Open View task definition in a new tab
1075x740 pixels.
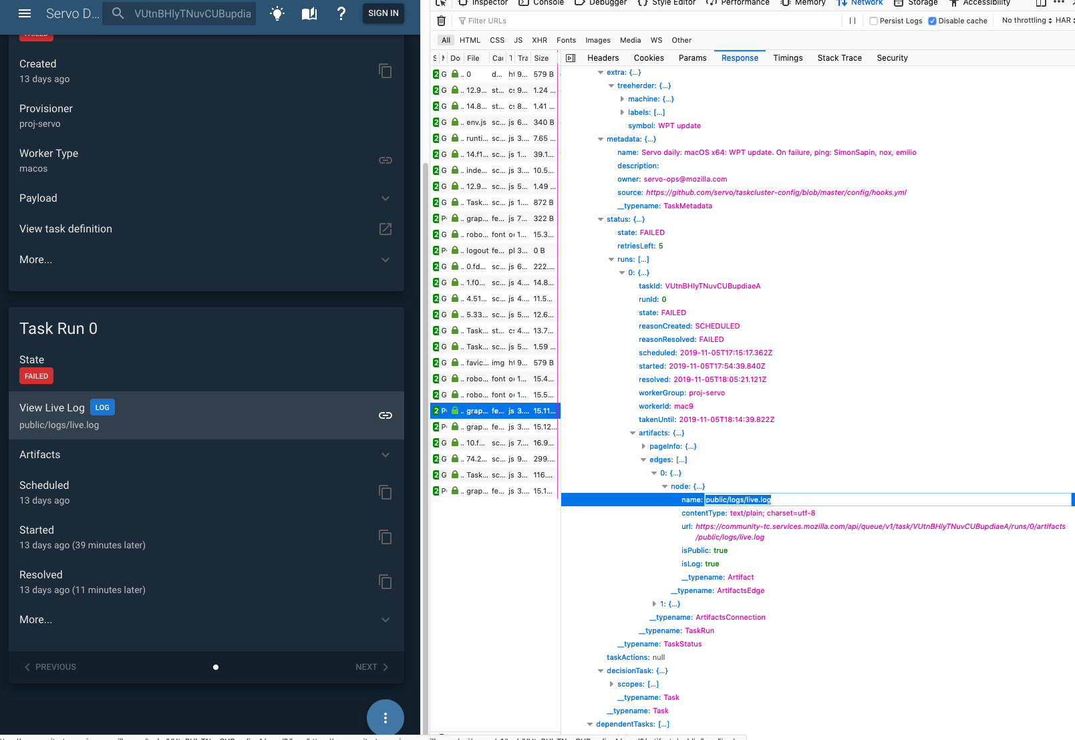[386, 228]
